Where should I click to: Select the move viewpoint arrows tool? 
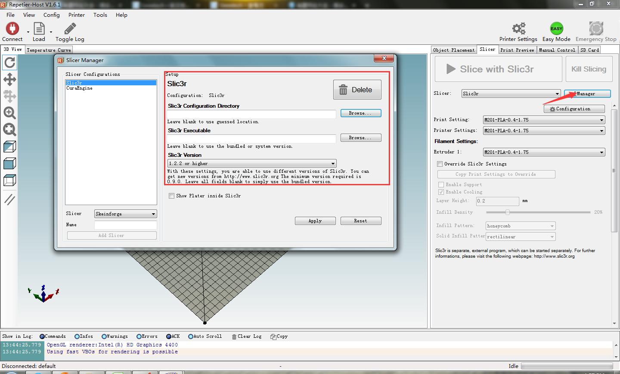[x=9, y=79]
